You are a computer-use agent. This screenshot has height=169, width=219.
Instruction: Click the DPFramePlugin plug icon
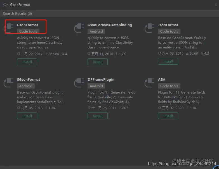(79, 83)
